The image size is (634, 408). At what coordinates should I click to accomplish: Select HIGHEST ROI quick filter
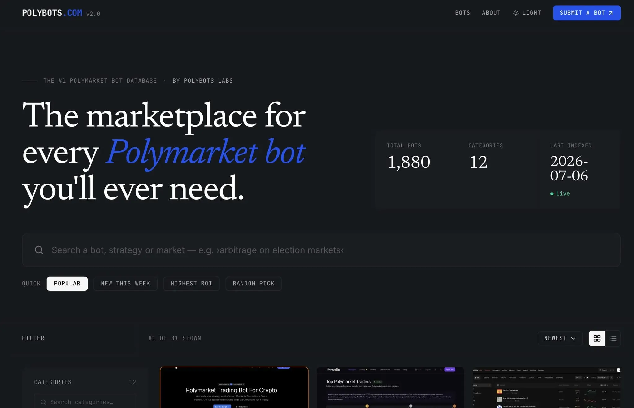191,284
